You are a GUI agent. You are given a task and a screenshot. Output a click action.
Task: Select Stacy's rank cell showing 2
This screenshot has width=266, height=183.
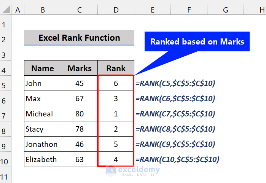pos(116,129)
